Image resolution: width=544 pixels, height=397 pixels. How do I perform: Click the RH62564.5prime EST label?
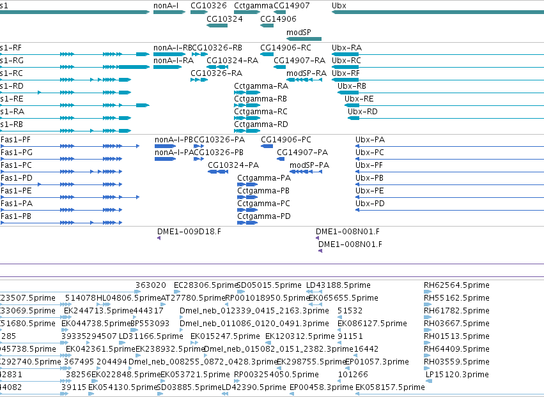[456, 285]
